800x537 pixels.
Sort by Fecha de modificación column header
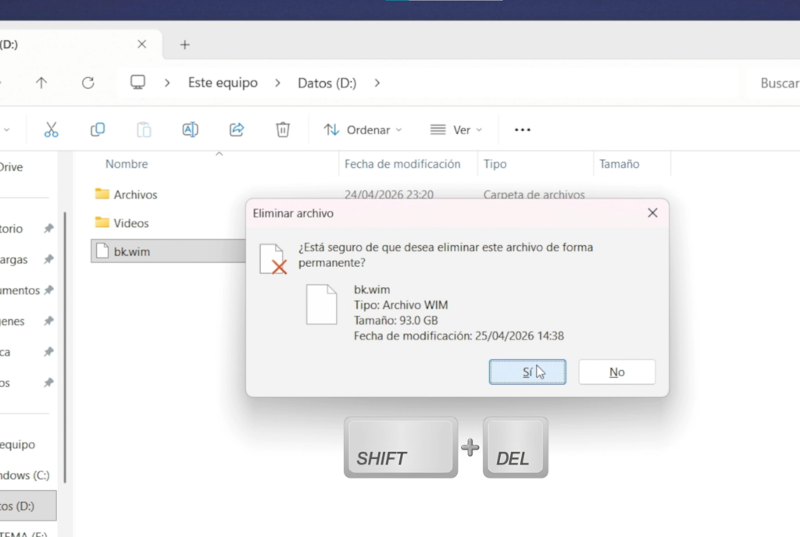coord(402,164)
